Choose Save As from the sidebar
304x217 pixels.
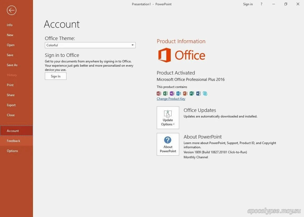pos(16,65)
